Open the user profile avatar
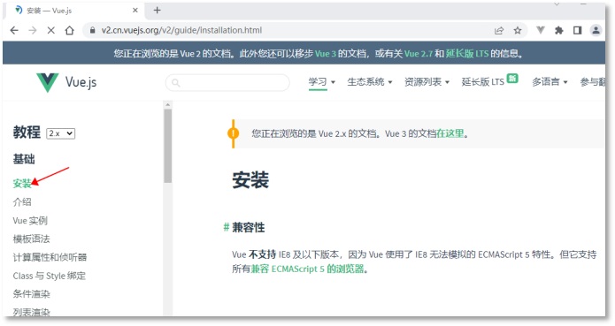The width and height of the screenshot is (615, 326). (x=596, y=31)
